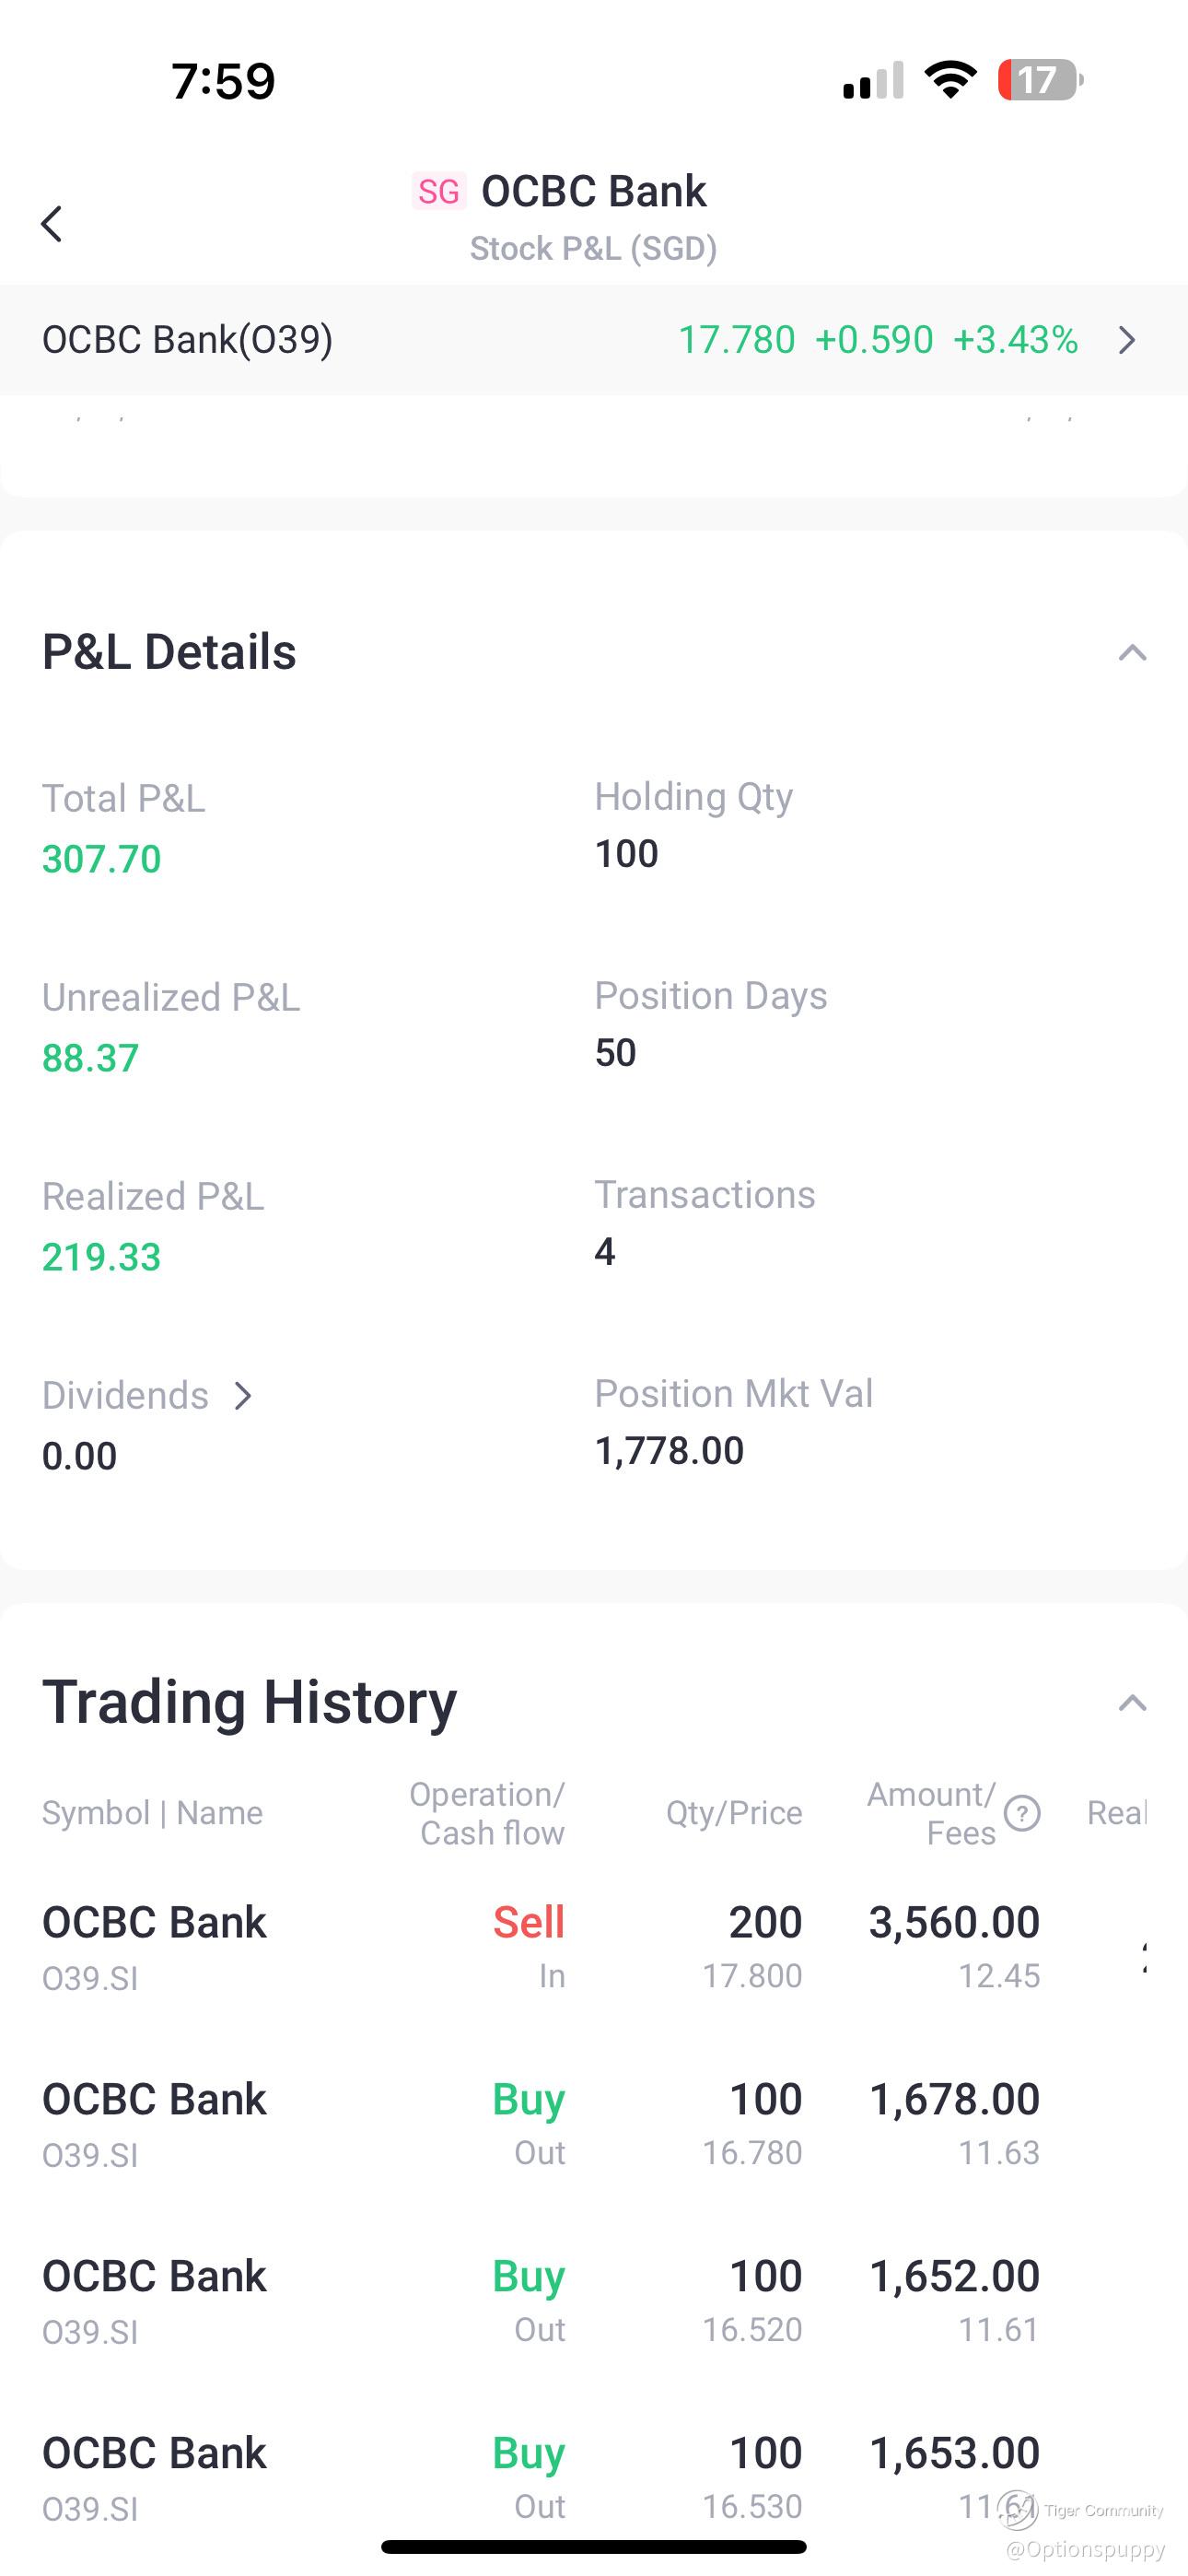1188x2576 pixels.
Task: Tap the Wi-Fi status icon
Action: coord(950,79)
